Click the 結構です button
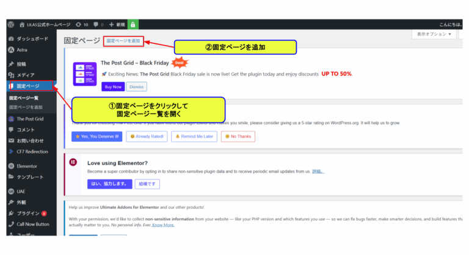 click(x=147, y=184)
